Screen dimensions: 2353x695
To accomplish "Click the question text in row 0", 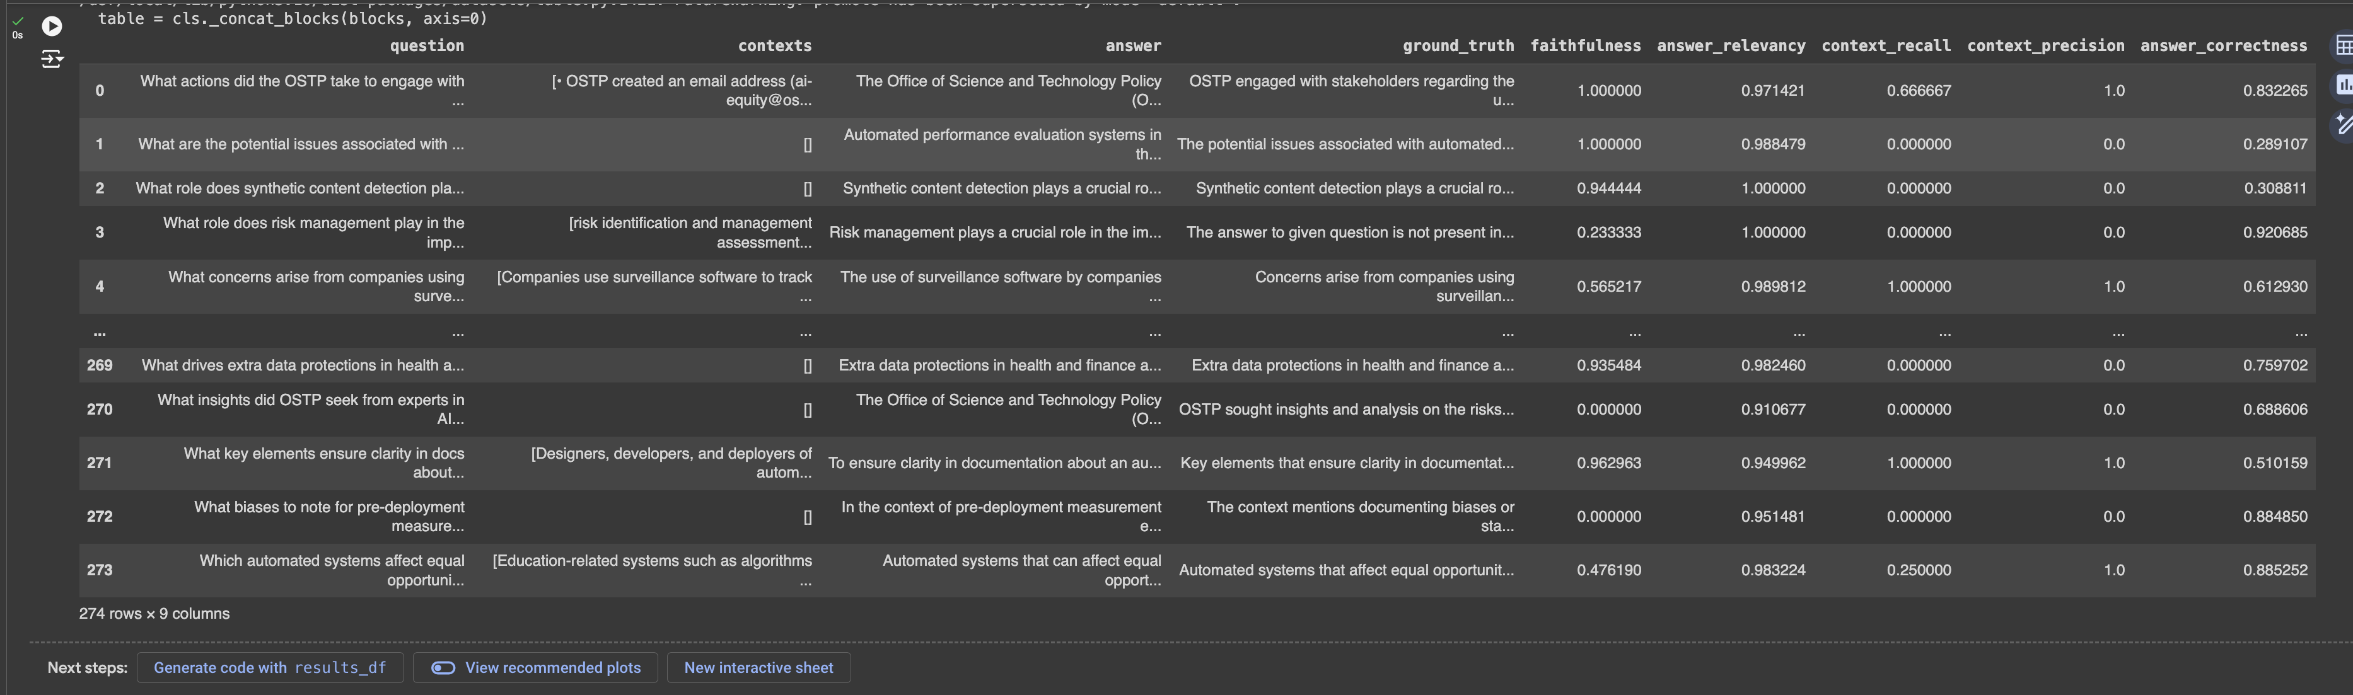I will pyautogui.click(x=303, y=90).
